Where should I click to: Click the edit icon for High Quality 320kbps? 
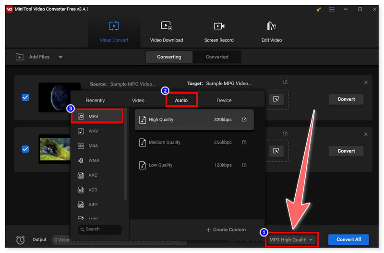244,120
